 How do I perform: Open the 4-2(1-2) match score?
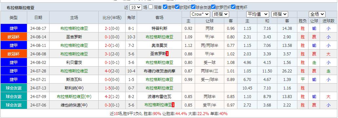112,96
